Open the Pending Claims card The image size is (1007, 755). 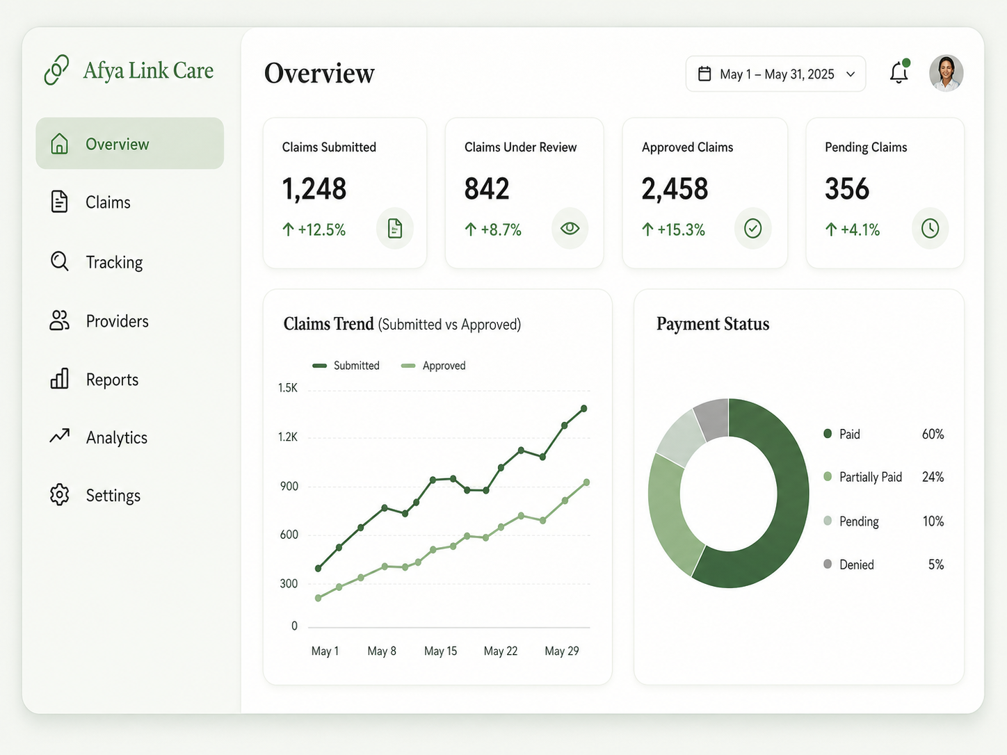point(885,193)
